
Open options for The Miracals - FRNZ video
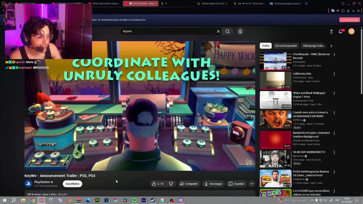click(x=334, y=55)
